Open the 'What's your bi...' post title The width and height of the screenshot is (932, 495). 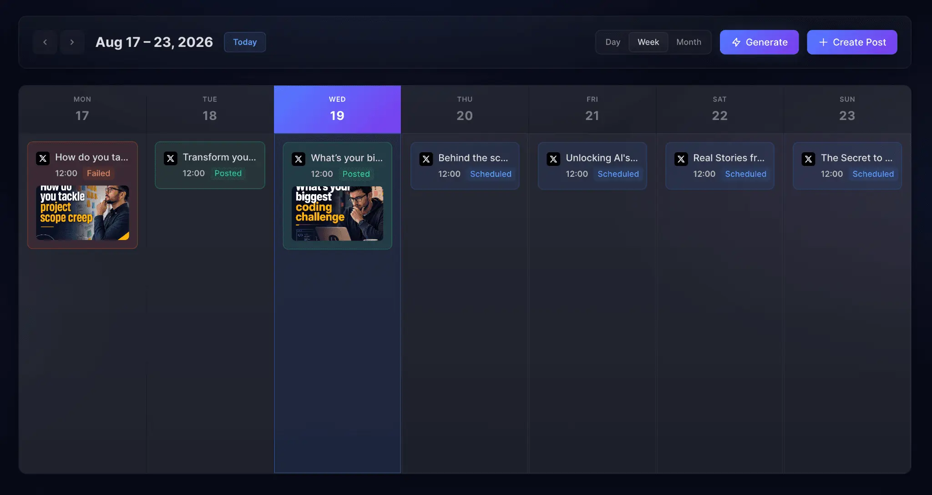click(347, 158)
